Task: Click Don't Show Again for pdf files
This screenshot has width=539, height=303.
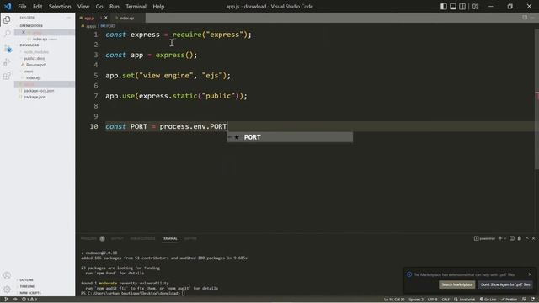Action: (x=505, y=284)
